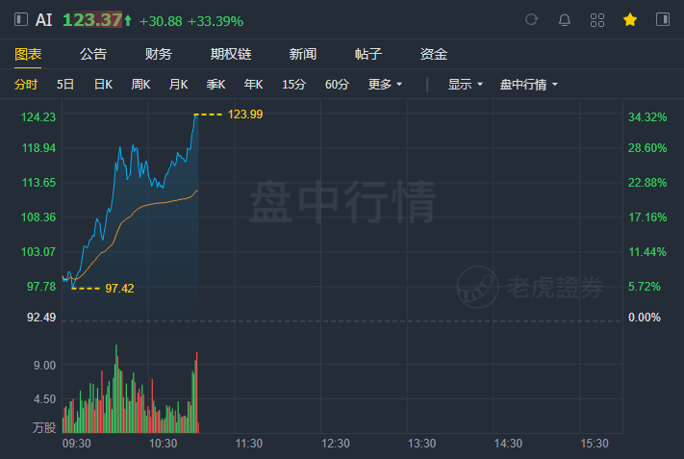
Task: Open the grid layout icon
Action: [x=597, y=19]
